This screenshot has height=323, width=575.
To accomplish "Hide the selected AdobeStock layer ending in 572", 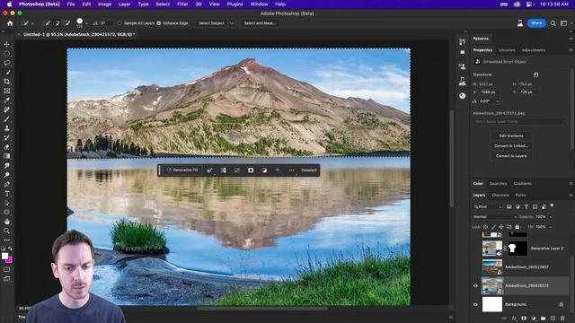I will pyautogui.click(x=475, y=285).
